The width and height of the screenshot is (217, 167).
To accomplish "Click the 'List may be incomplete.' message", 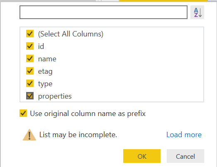I will (78, 135).
